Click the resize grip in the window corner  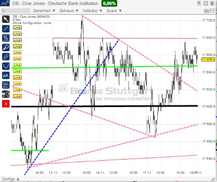point(213,179)
